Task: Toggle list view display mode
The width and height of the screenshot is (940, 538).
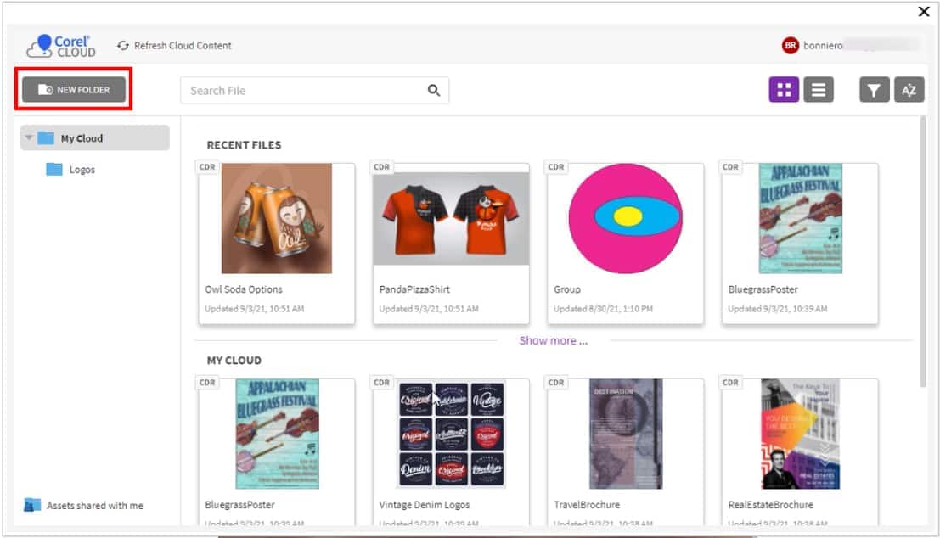Action: [x=819, y=89]
